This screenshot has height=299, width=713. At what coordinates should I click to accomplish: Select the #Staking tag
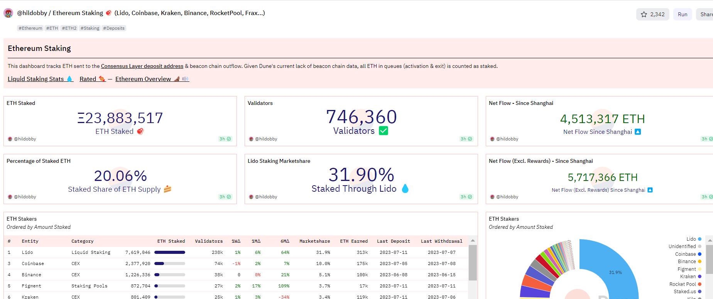90,28
